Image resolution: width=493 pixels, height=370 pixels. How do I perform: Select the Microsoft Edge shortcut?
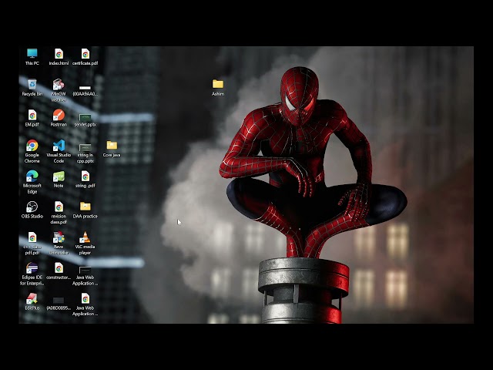coord(32,182)
